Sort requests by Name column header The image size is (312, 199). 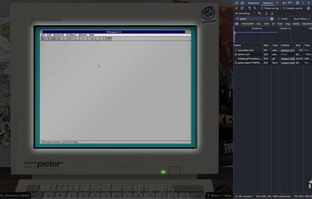click(248, 45)
